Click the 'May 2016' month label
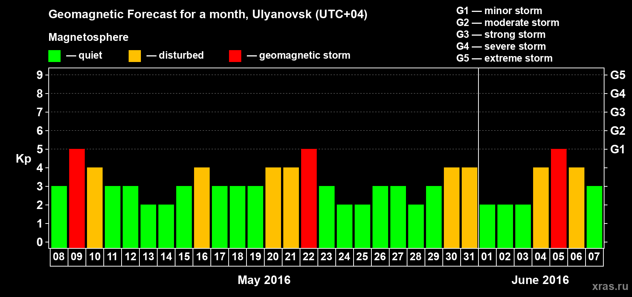 click(264, 280)
